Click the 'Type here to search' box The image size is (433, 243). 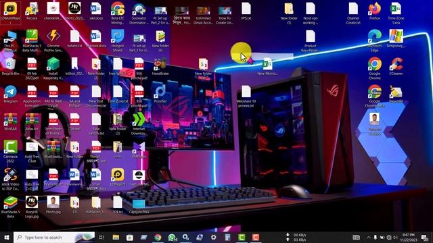coord(54,237)
